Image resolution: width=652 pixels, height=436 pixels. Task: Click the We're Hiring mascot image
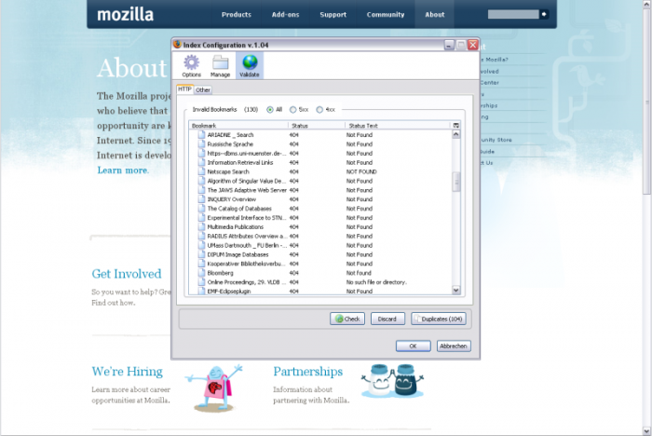click(x=214, y=388)
